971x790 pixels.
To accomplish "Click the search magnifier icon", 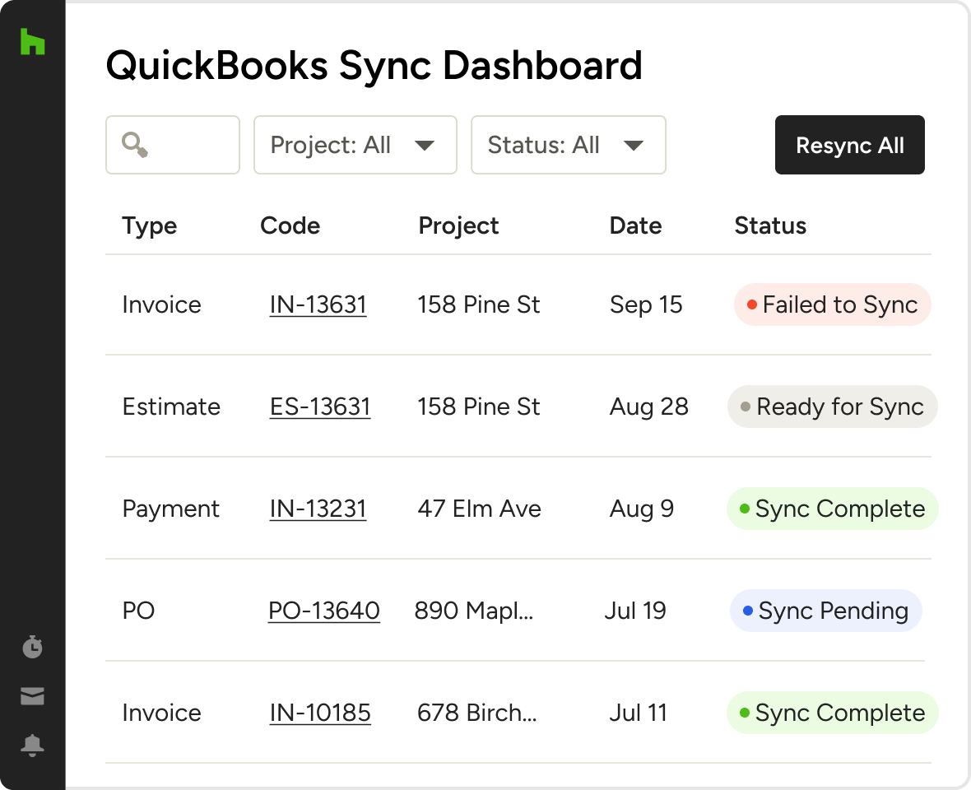I will click(x=135, y=145).
